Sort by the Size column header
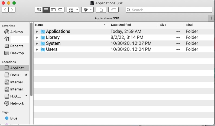This screenshot has width=215, height=126. (x=170, y=25)
